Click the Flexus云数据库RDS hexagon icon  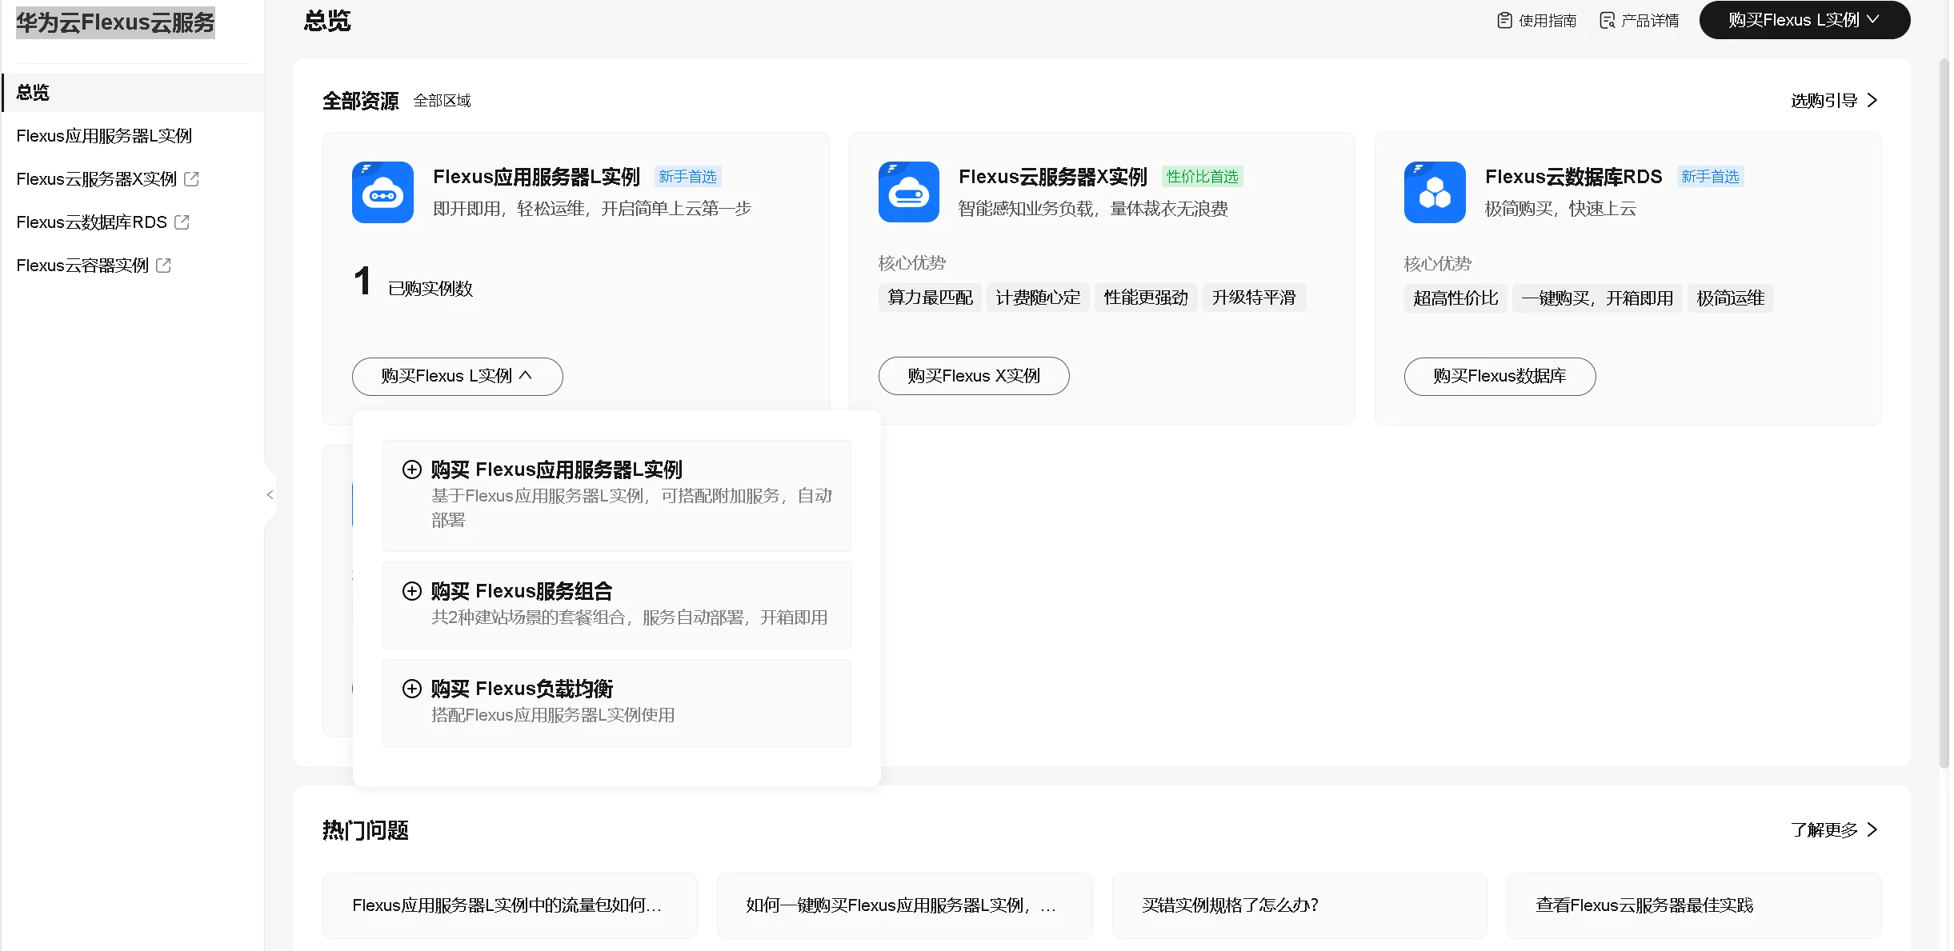tap(1435, 192)
